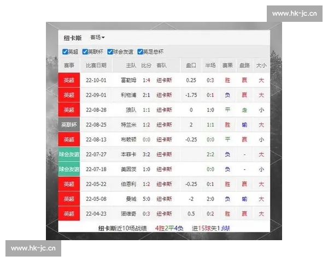
Task: Select the 英超 tag on 22-04-23 row
Action: tap(69, 214)
